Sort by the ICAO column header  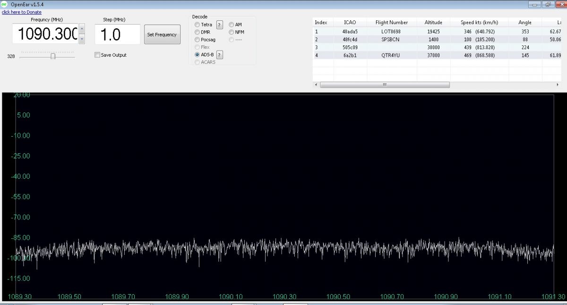[350, 22]
